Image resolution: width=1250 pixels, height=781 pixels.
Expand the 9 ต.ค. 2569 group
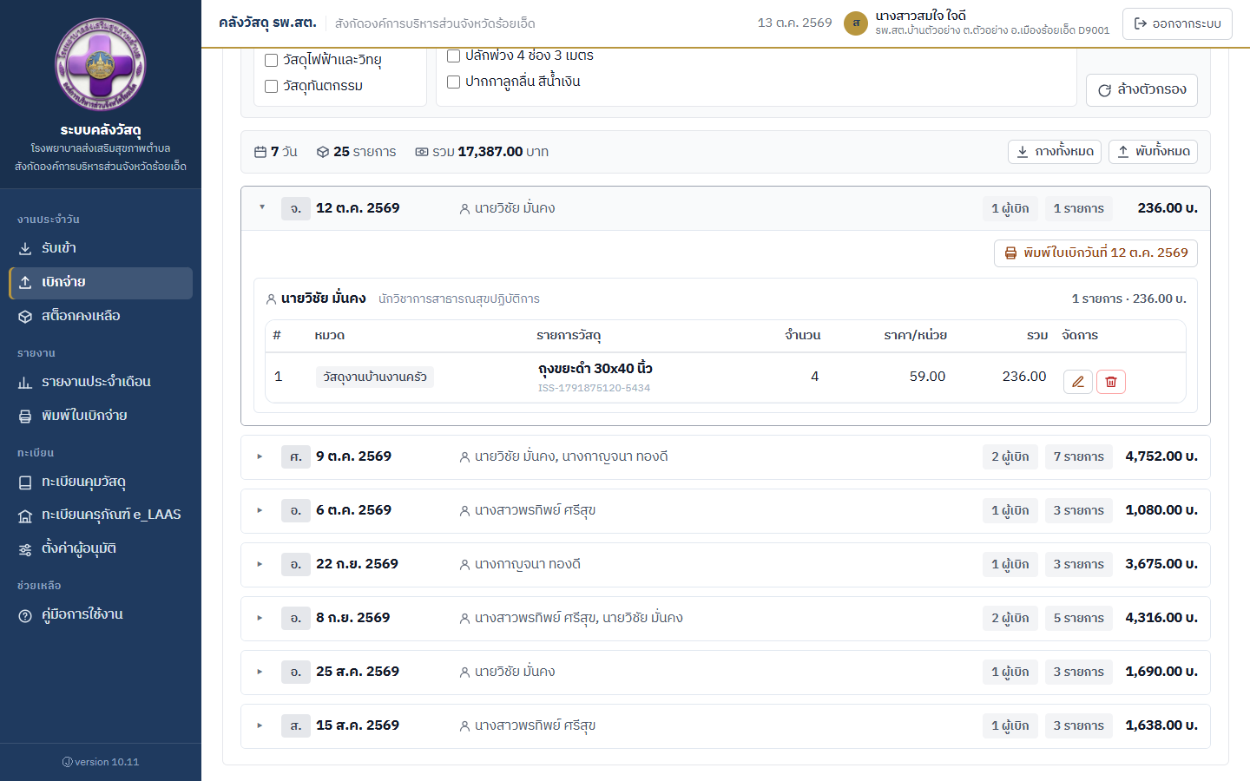click(x=726, y=456)
